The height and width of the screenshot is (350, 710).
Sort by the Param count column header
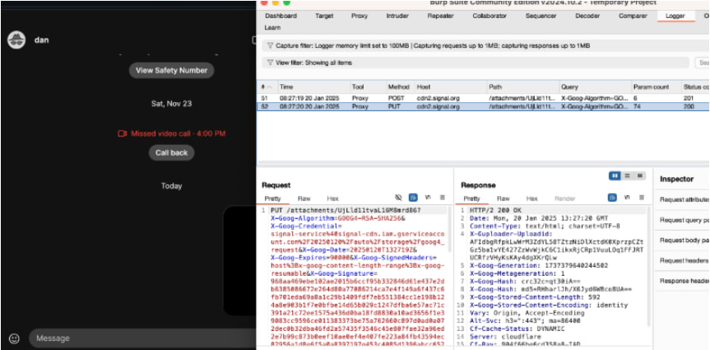(657, 86)
